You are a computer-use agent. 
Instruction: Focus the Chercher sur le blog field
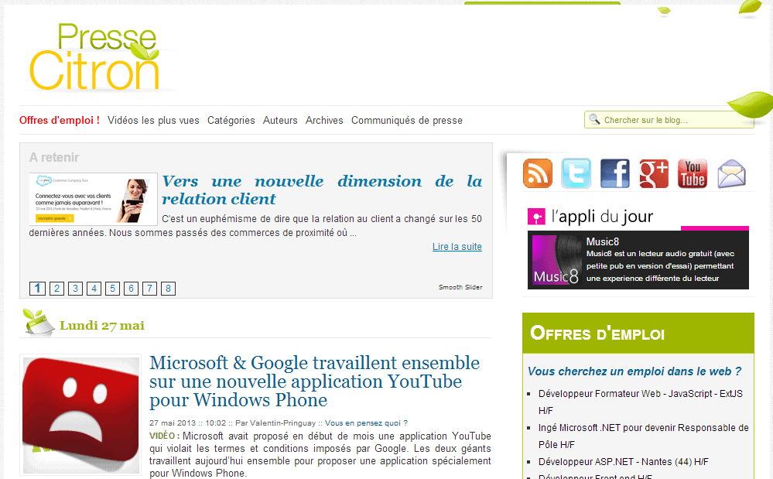(669, 120)
